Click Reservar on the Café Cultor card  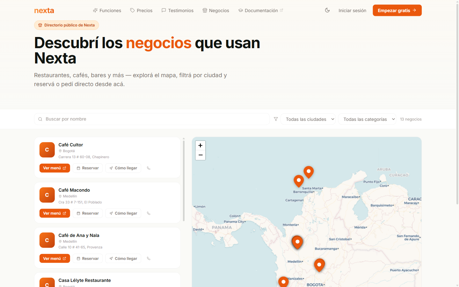88,168
